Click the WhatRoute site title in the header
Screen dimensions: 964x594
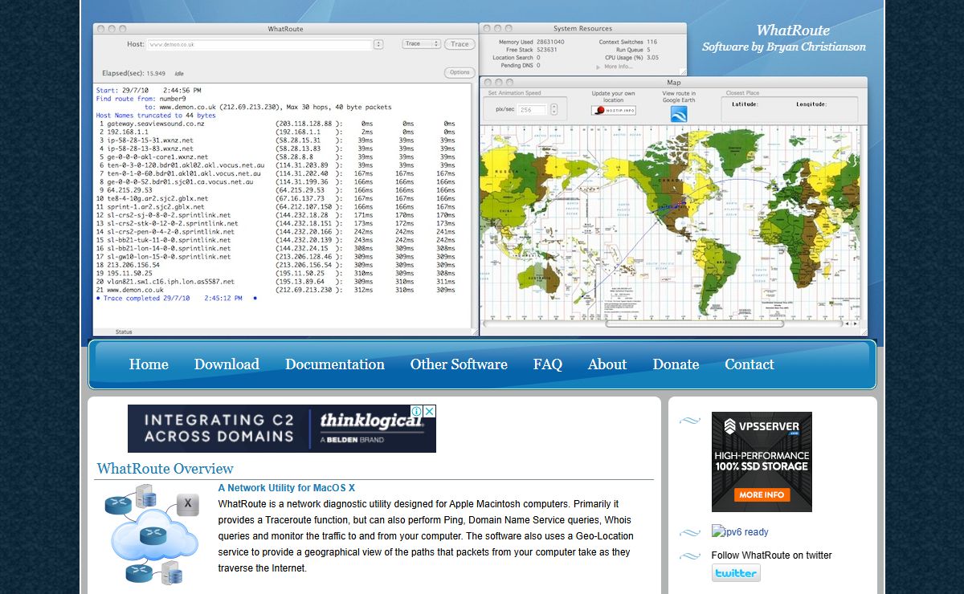click(793, 31)
